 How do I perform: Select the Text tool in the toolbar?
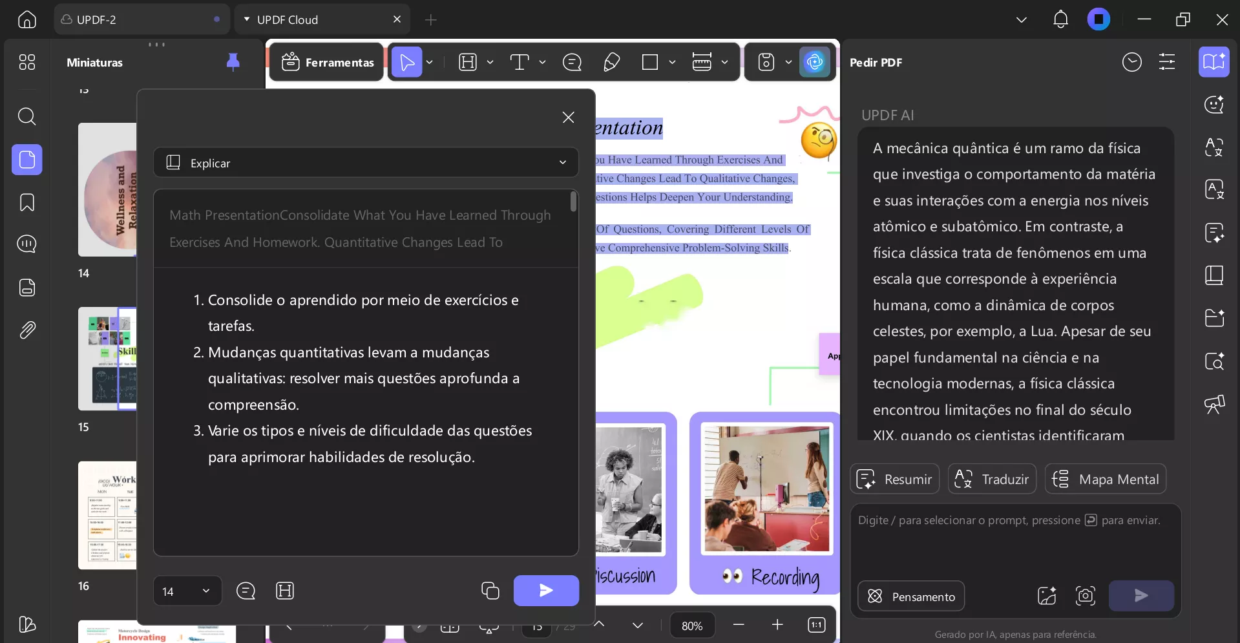pyautogui.click(x=520, y=61)
